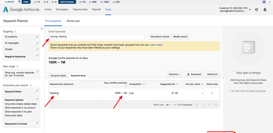Viewport: 273px width, 133px height.
Task: Open Competition column help icon
Action: point(144,84)
